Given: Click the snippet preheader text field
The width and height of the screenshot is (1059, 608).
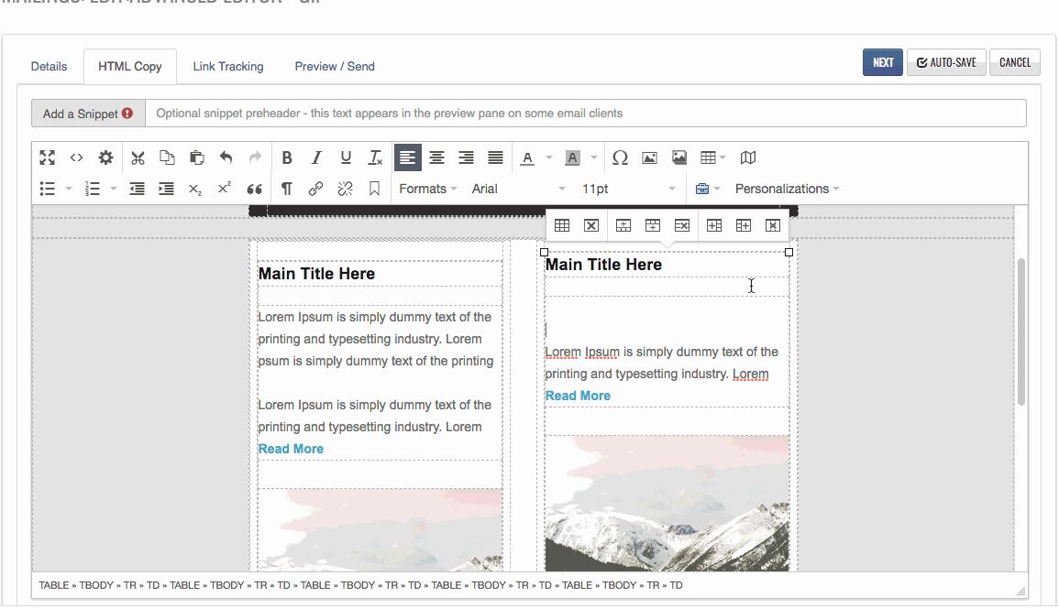Looking at the screenshot, I should point(585,114).
